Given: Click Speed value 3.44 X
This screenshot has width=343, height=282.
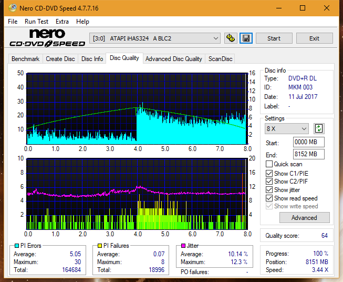Looking at the screenshot, I should pos(320,270).
